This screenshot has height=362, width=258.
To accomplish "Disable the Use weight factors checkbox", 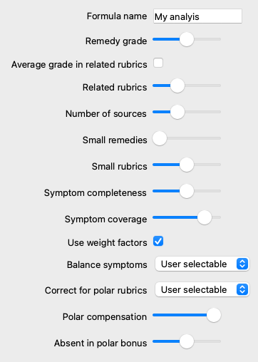I will click(158, 241).
